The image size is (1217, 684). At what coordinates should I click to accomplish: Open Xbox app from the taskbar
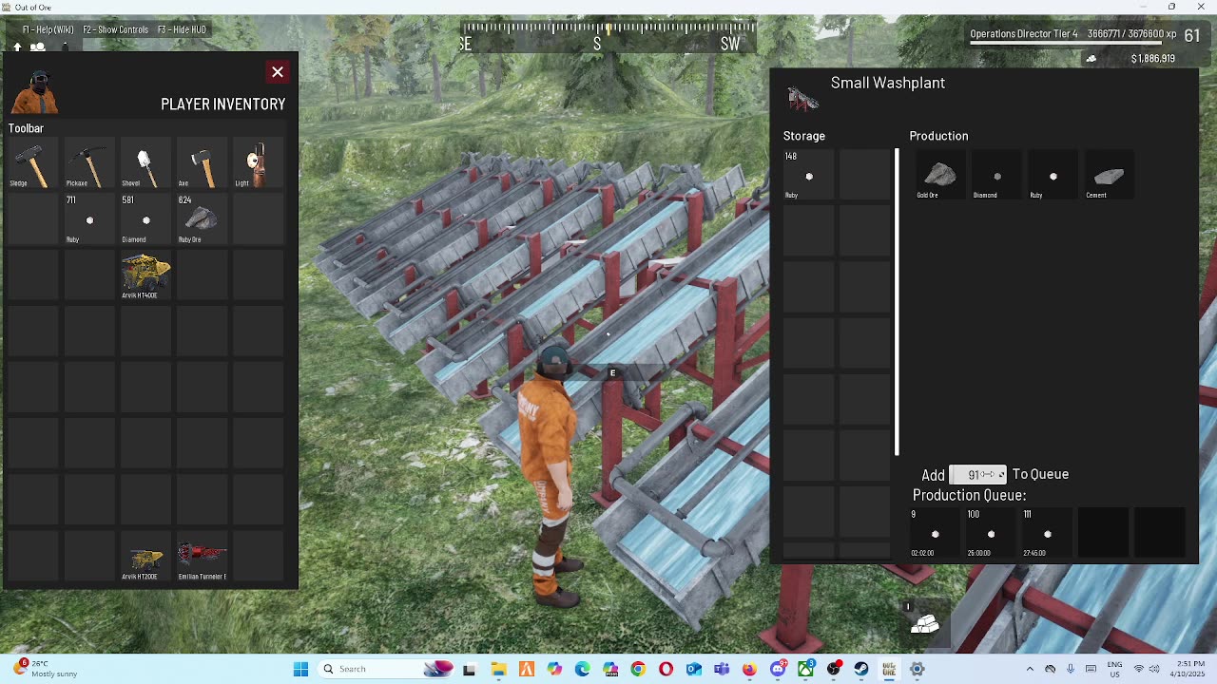[x=805, y=669]
